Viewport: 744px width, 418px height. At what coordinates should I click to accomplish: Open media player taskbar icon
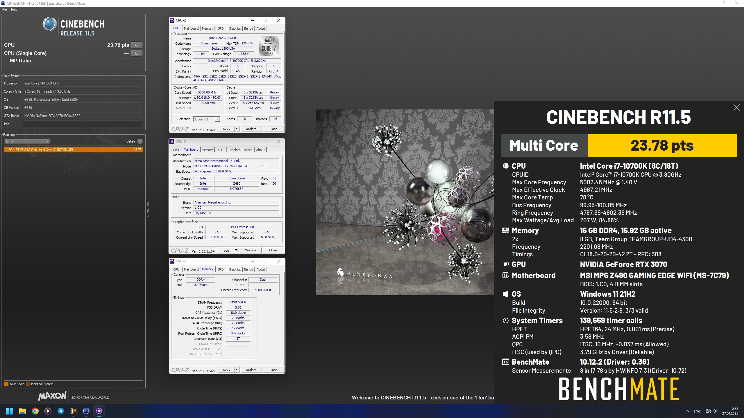click(x=48, y=411)
